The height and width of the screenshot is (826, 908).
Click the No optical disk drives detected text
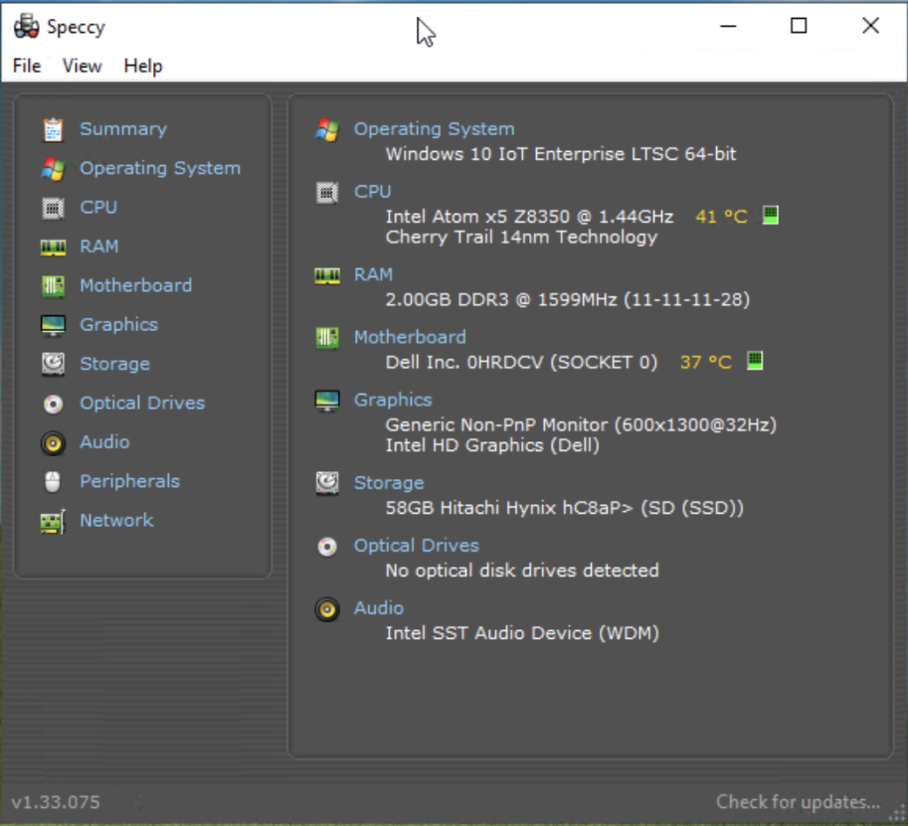click(522, 571)
